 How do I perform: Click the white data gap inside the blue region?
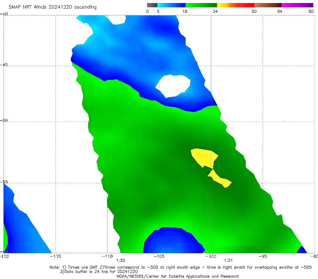coord(174,86)
